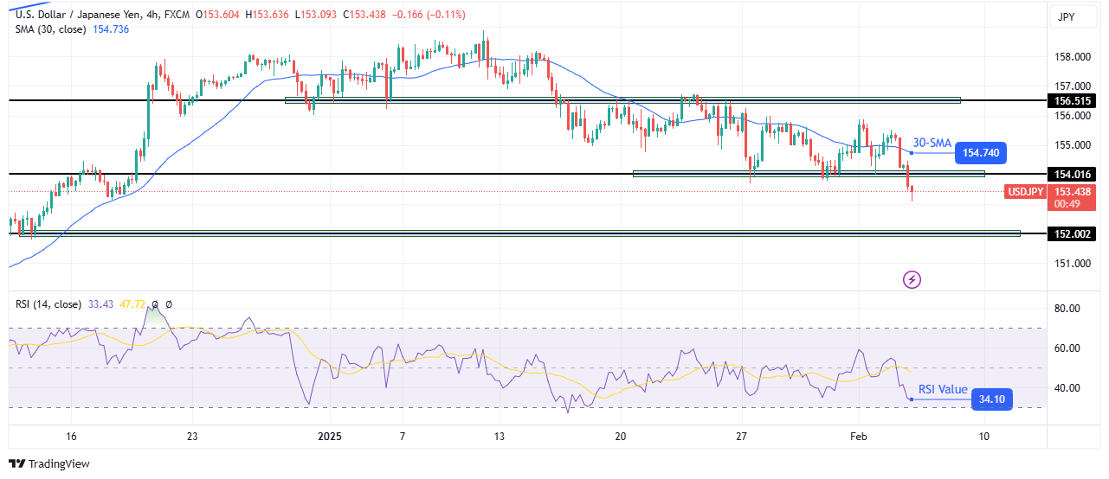
Task: Click the 158.000 price axis label
Action: click(x=1074, y=57)
